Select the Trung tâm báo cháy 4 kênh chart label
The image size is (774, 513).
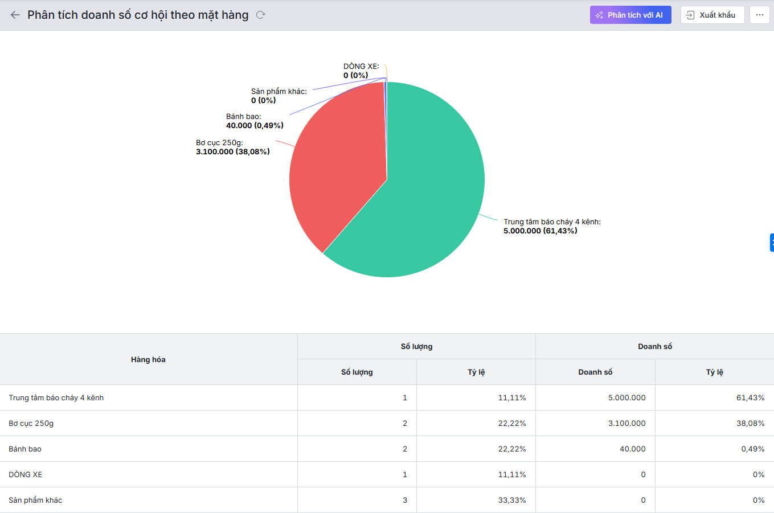[x=551, y=226]
